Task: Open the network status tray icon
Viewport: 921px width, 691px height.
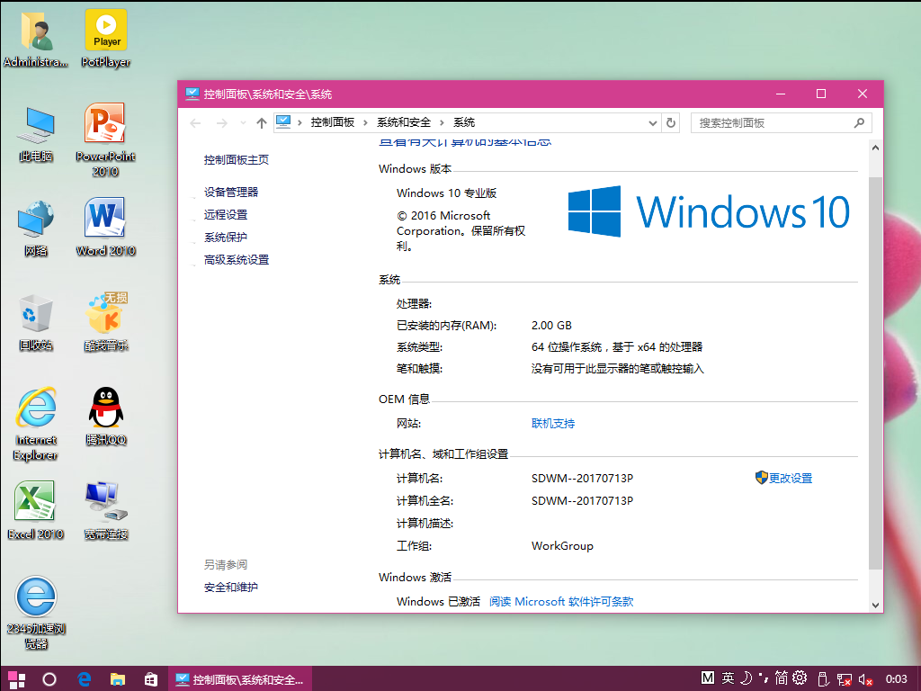Action: pos(844,679)
